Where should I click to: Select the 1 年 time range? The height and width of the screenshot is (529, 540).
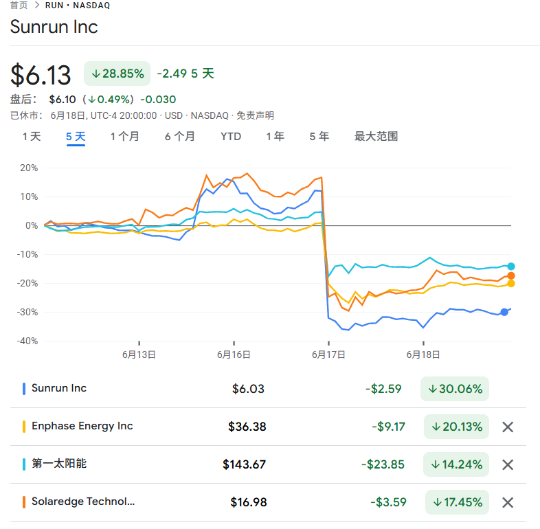[x=275, y=137]
